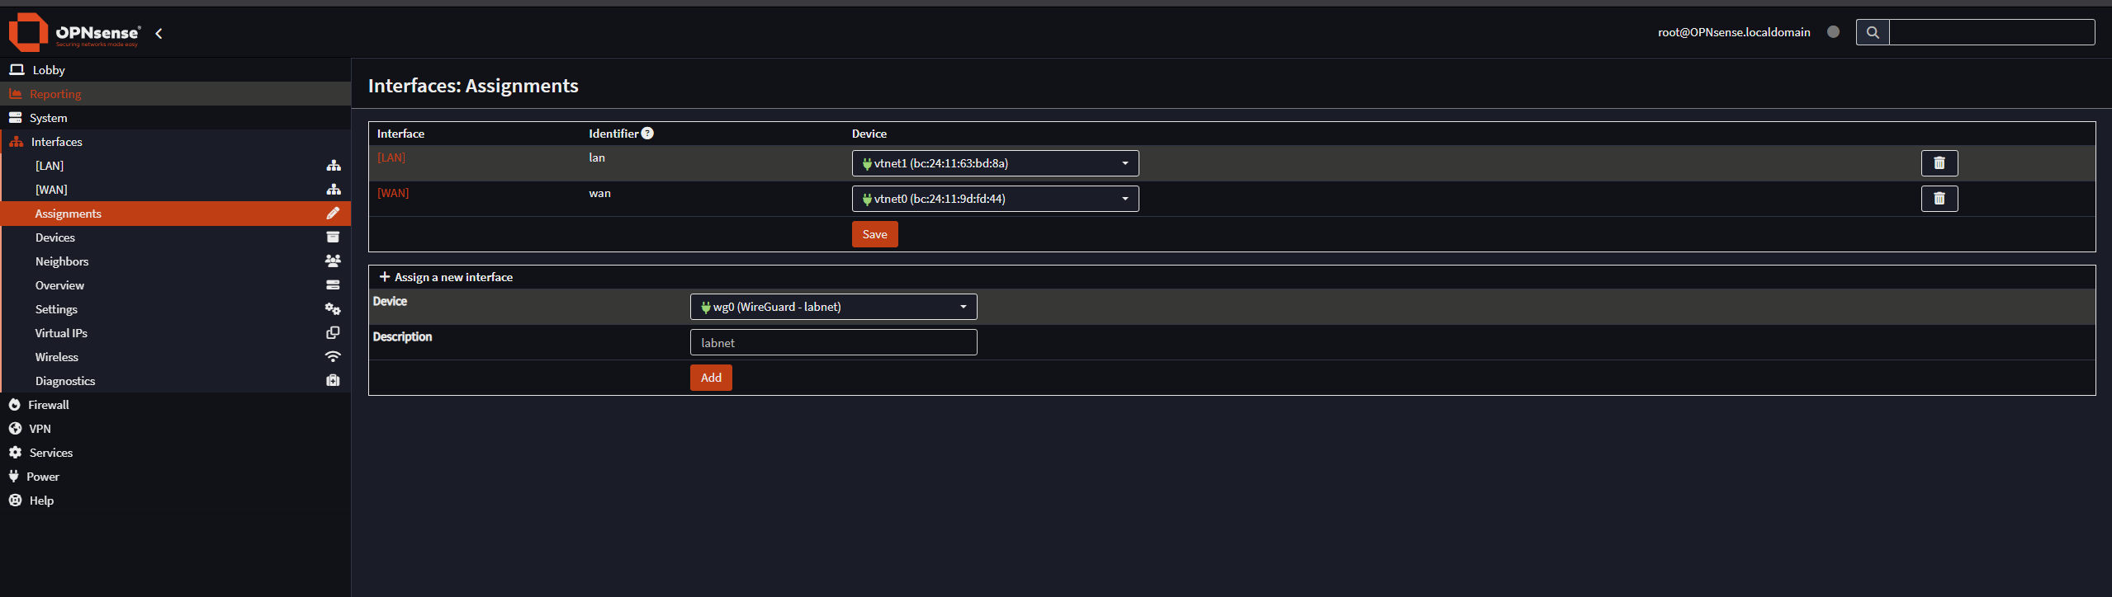
Task: Click the Wireless wifi icon in sidebar
Action: (x=333, y=357)
